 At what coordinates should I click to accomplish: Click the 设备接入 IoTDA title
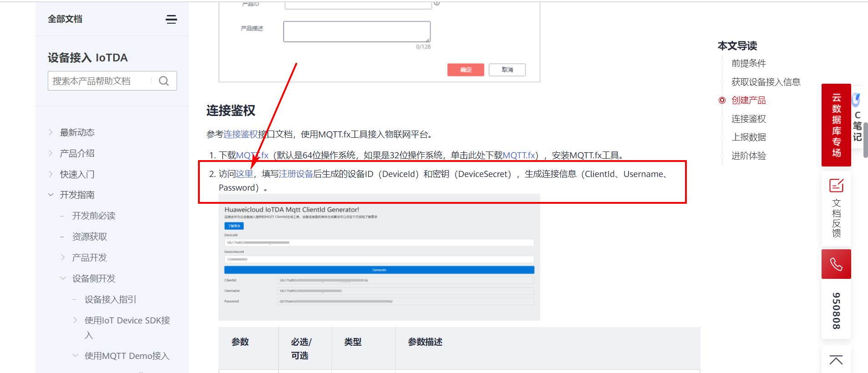88,58
